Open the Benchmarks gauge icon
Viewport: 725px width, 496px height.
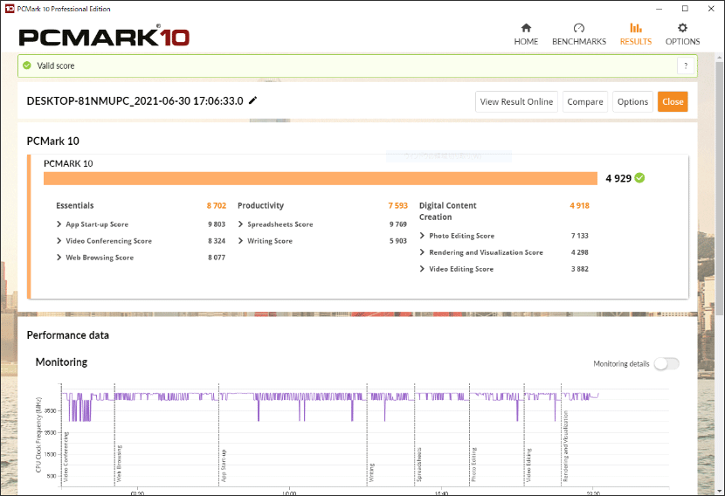(578, 28)
